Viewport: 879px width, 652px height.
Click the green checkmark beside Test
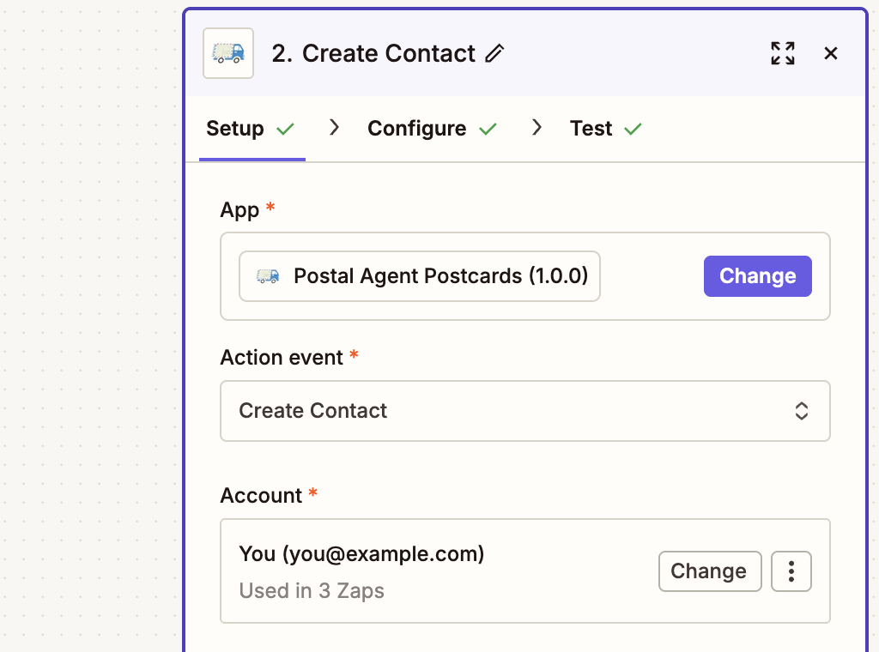(633, 130)
